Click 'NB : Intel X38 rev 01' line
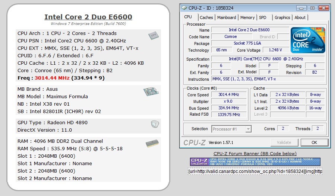The image size is (335, 196). (x=44, y=104)
